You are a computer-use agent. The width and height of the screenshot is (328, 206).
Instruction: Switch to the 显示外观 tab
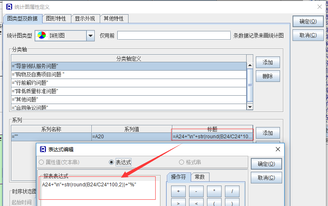[x=85, y=19]
